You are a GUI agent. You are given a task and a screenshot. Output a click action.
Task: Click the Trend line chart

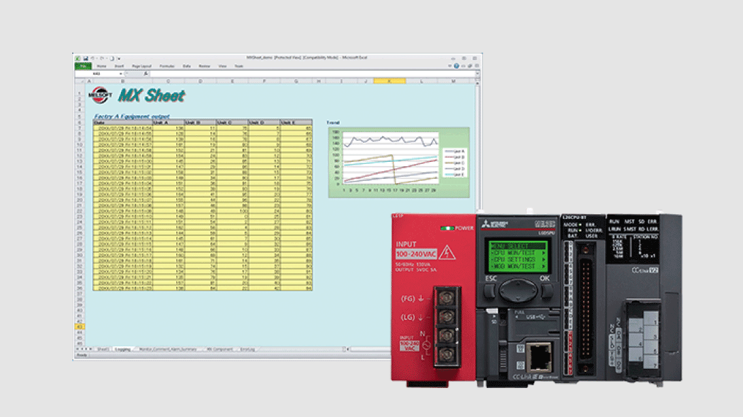(398, 162)
